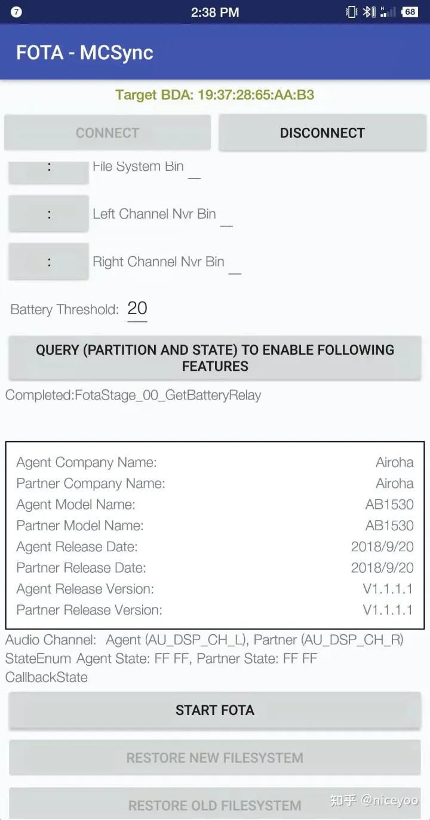Tap Query Partition and State button

point(215,358)
